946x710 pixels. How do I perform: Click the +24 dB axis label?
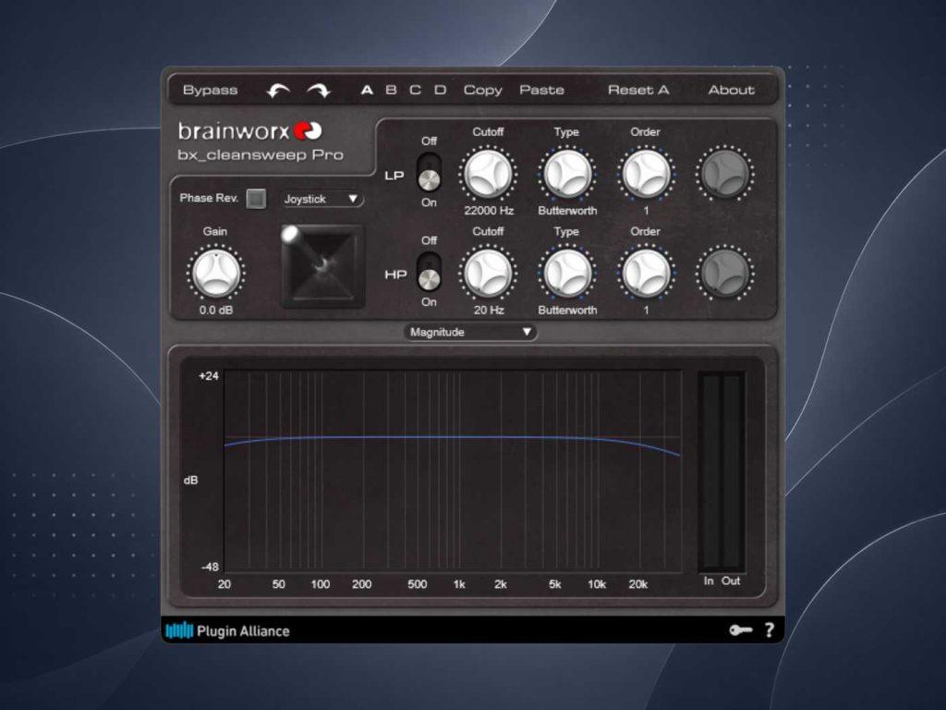point(209,376)
